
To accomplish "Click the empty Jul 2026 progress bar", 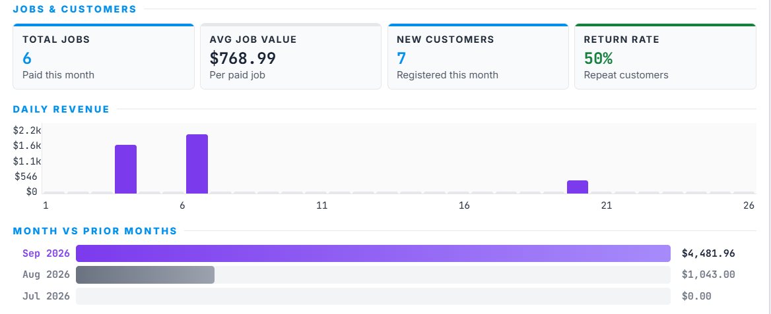I will [373, 296].
